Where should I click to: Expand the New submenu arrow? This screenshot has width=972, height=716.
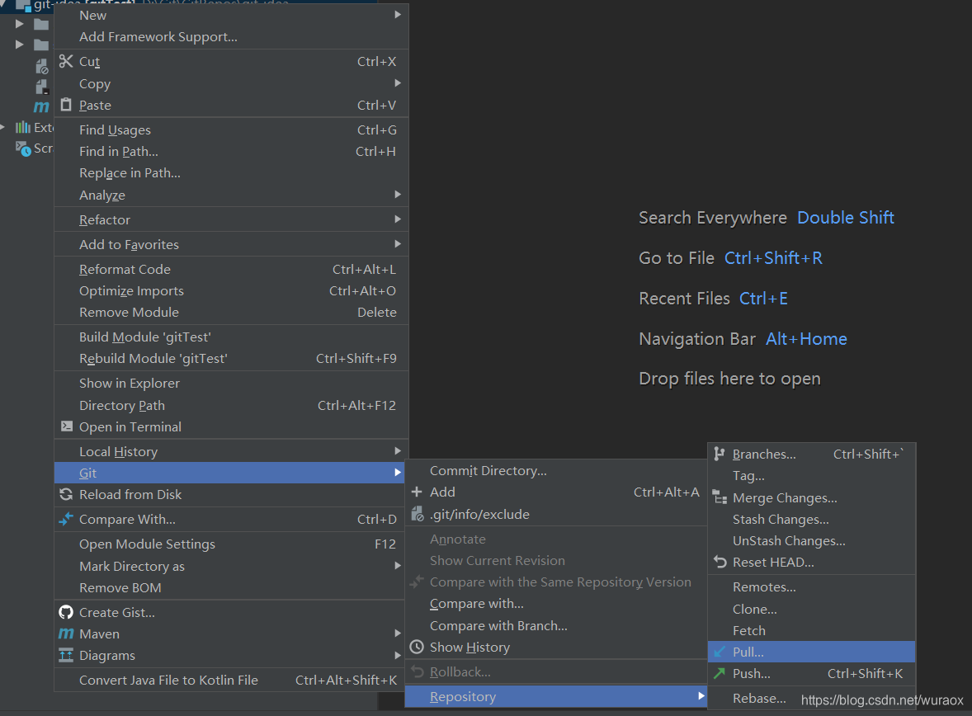tap(398, 14)
